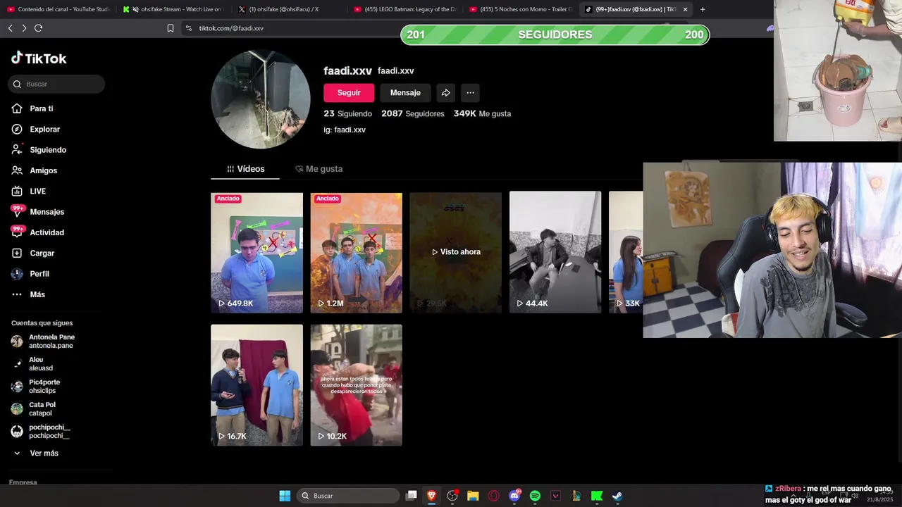Reload the TikTok page
The image size is (902, 507).
point(38,28)
